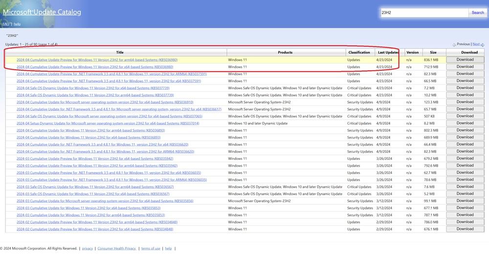Go to the Next results page link
Viewport: 489px width, 254px height.
[475, 44]
